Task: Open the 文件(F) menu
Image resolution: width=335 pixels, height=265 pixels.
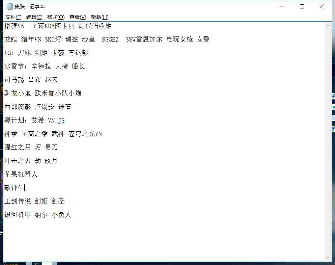Action: tap(13, 17)
